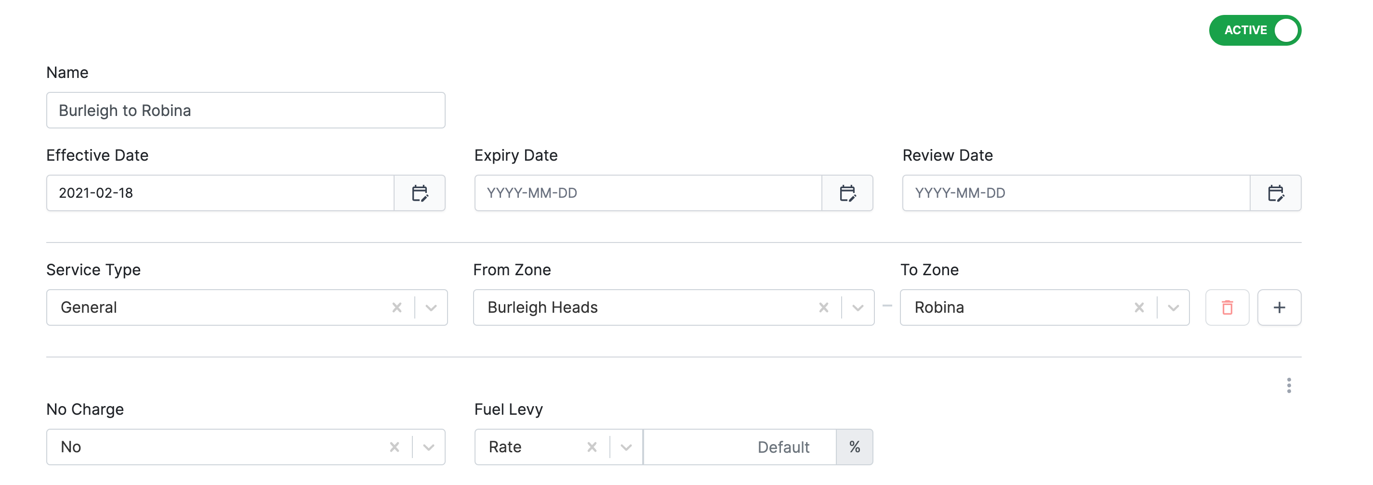This screenshot has height=485, width=1373.
Task: Add a new zone row with plus button
Action: 1279,307
